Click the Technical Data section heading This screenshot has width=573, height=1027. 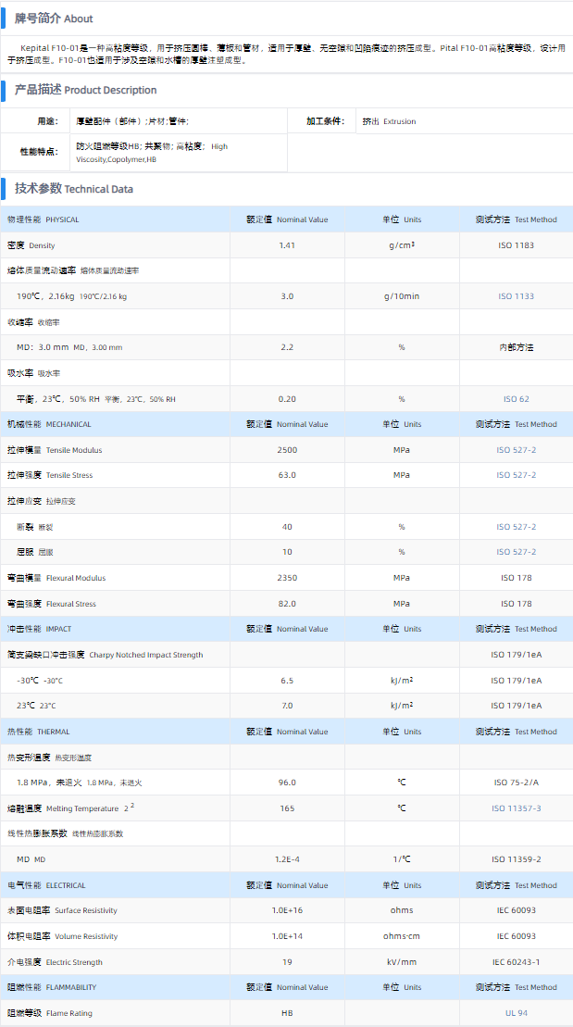tap(73, 189)
